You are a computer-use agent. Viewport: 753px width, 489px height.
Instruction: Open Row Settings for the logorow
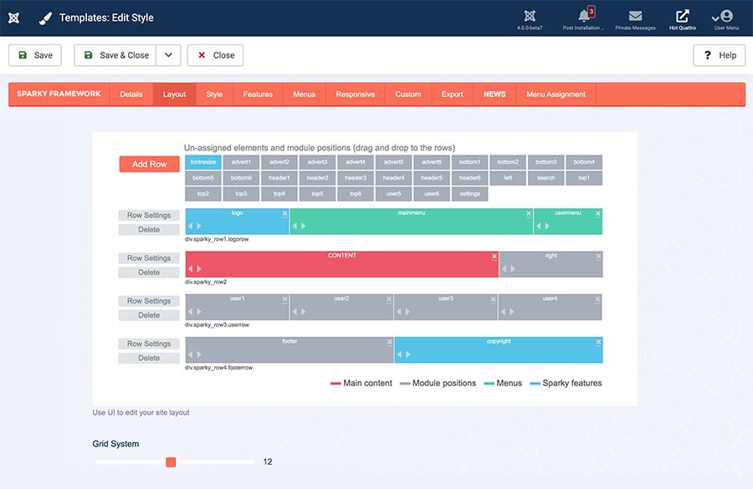[x=149, y=216]
